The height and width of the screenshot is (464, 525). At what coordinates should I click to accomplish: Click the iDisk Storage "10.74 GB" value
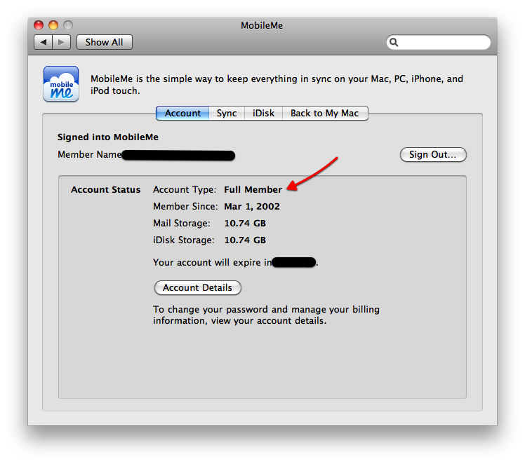point(245,240)
